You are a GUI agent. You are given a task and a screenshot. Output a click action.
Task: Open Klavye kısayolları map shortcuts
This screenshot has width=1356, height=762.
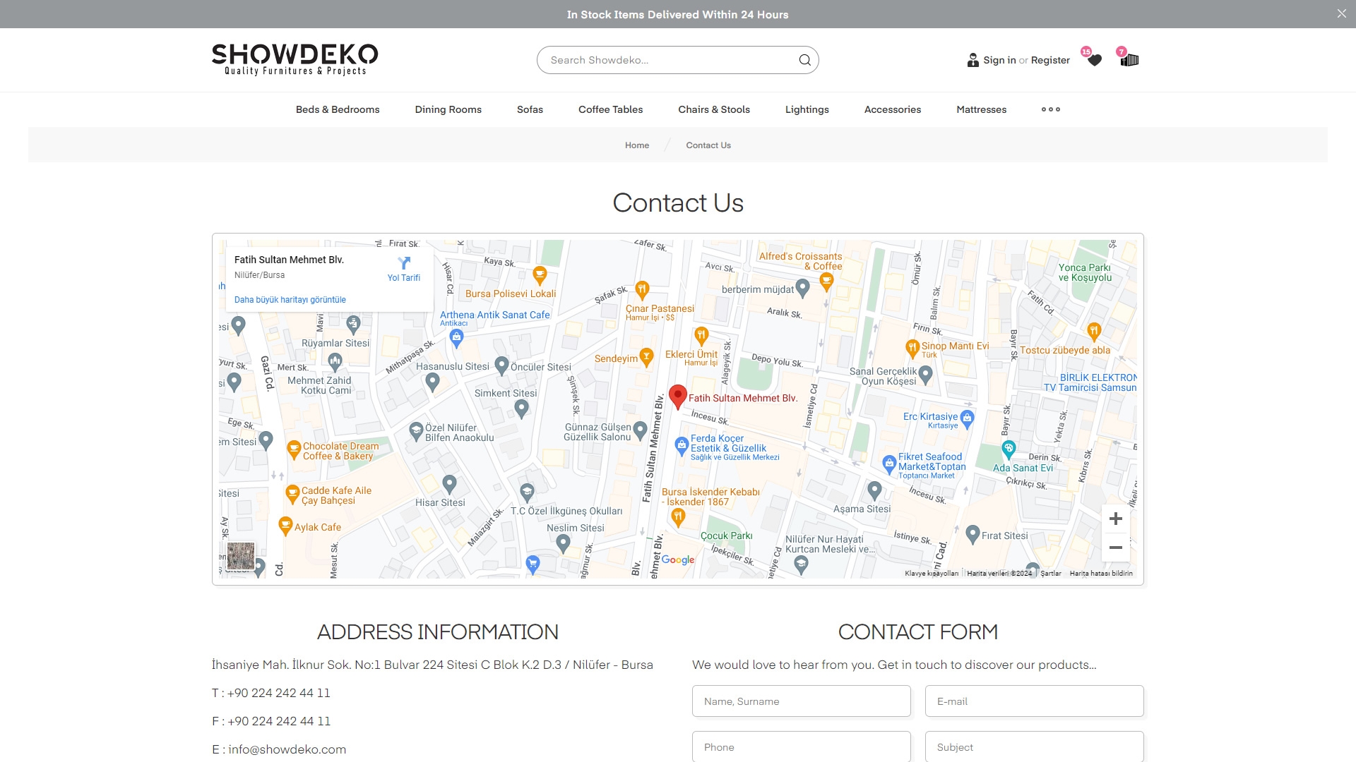coord(932,574)
